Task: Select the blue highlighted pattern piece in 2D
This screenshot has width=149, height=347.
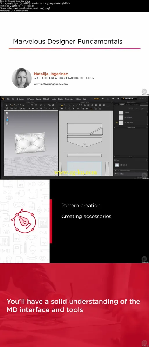Action: pos(84,169)
